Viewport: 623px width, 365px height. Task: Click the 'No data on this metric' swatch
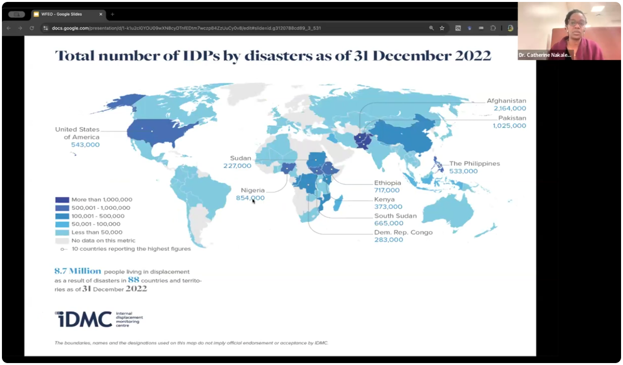[x=62, y=241]
